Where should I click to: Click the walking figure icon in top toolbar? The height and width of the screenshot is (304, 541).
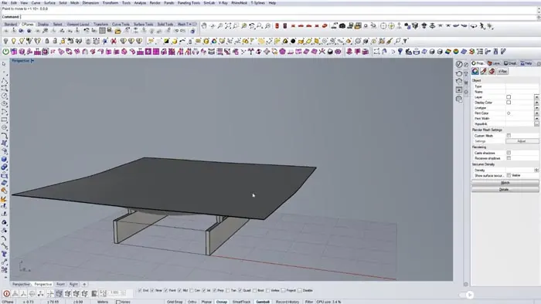482,25
